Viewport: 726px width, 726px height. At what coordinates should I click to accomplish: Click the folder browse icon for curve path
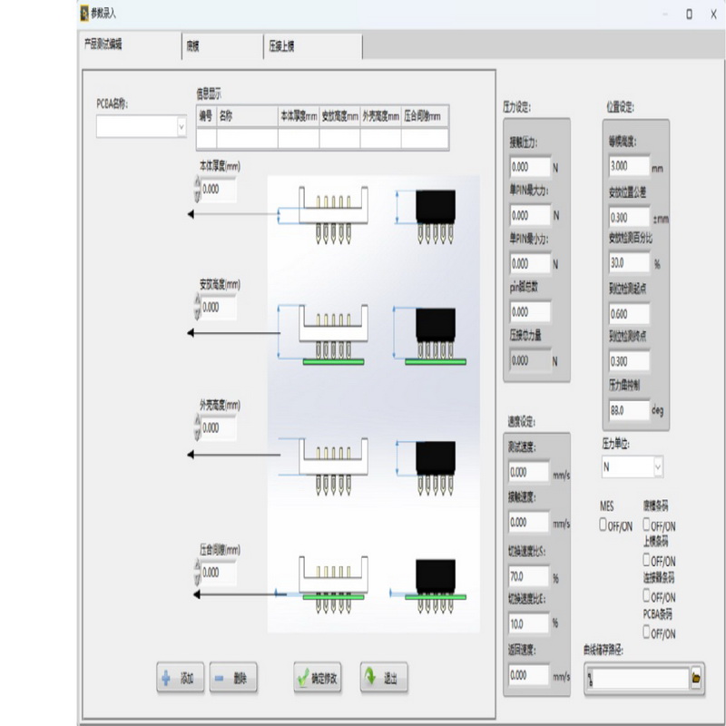click(696, 678)
